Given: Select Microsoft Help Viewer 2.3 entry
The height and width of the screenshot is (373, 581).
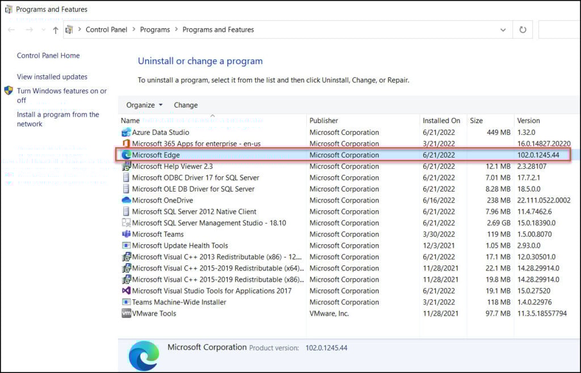Looking at the screenshot, I should click(172, 166).
